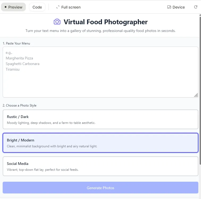
Task: Click the scrollbar up arrow
Action: (x=200, y=15)
